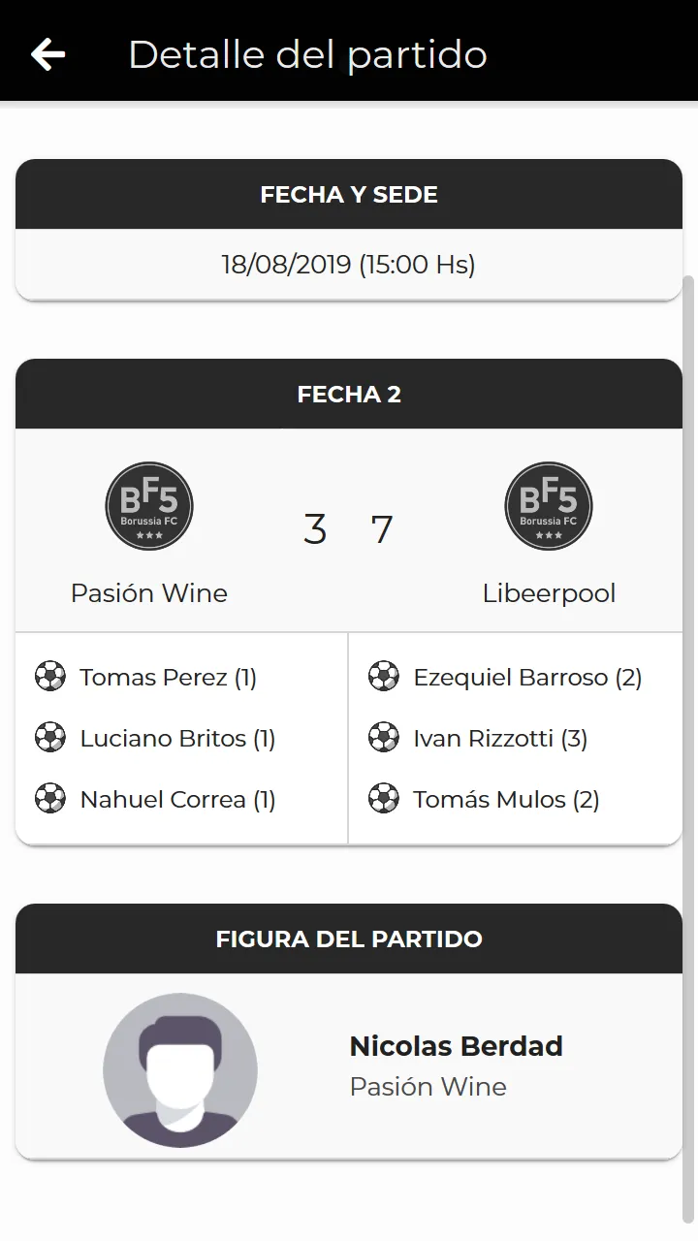Click the FIGURA DEL PARTIDO header
Viewport: 698px width, 1241px height.
click(x=349, y=939)
